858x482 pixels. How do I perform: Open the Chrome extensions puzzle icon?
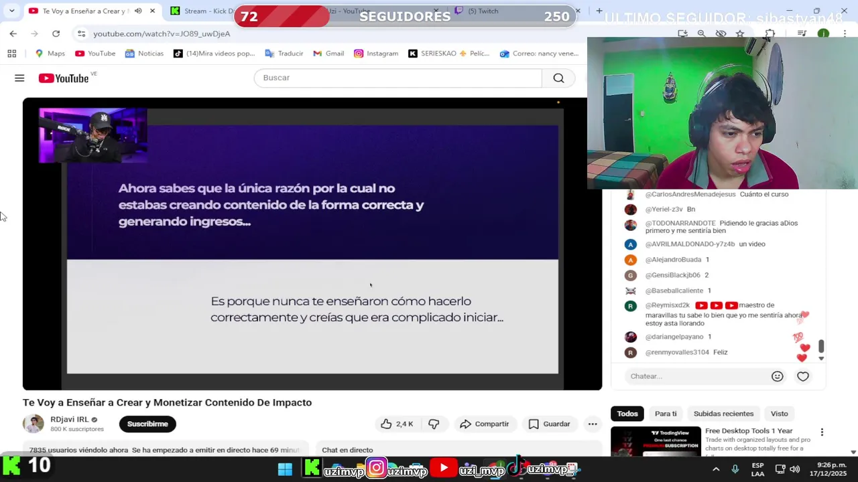point(770,33)
